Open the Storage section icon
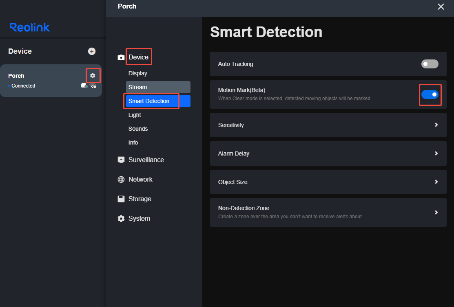The width and height of the screenshot is (454, 307). (121, 199)
